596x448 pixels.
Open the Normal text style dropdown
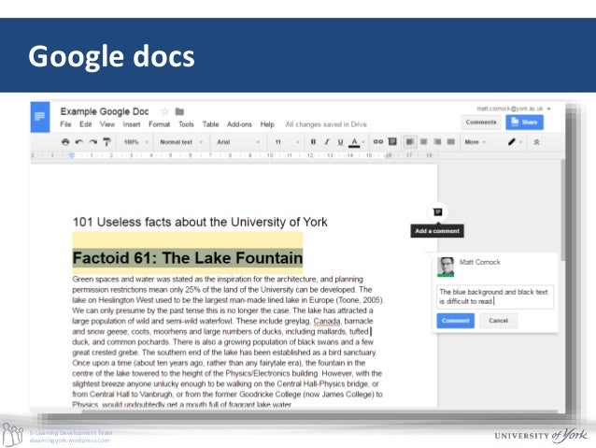[x=181, y=142]
